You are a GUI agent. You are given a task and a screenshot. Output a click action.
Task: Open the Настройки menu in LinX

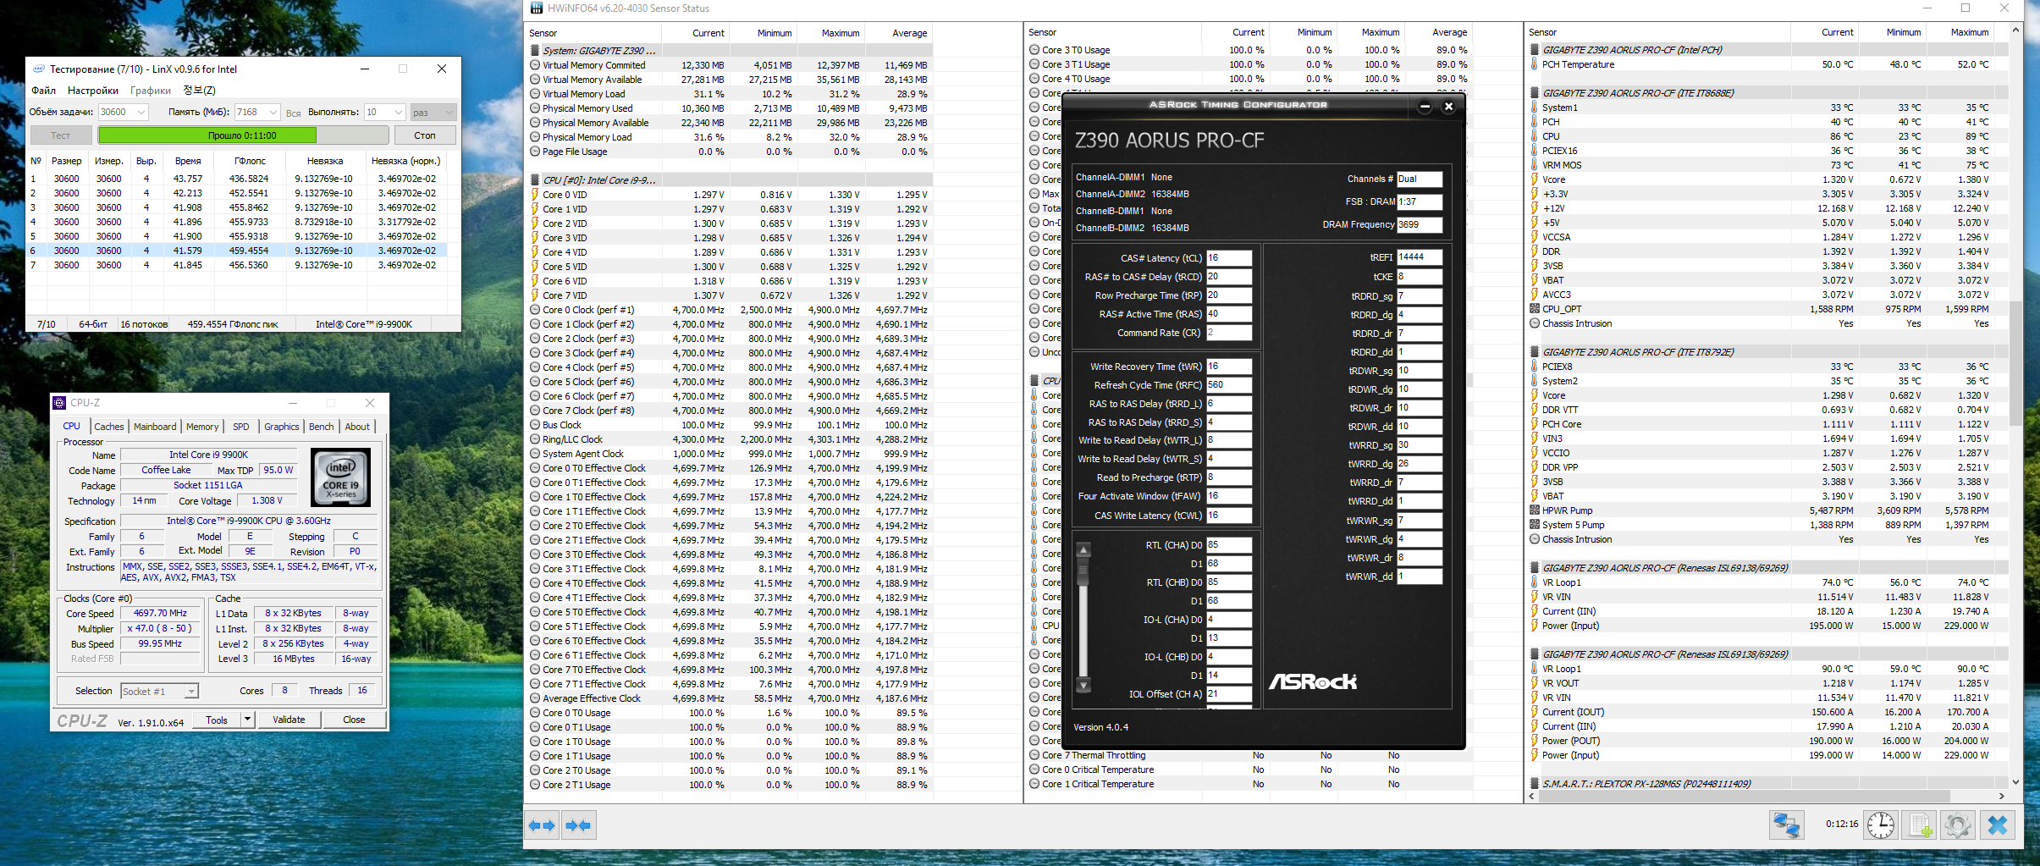(93, 91)
